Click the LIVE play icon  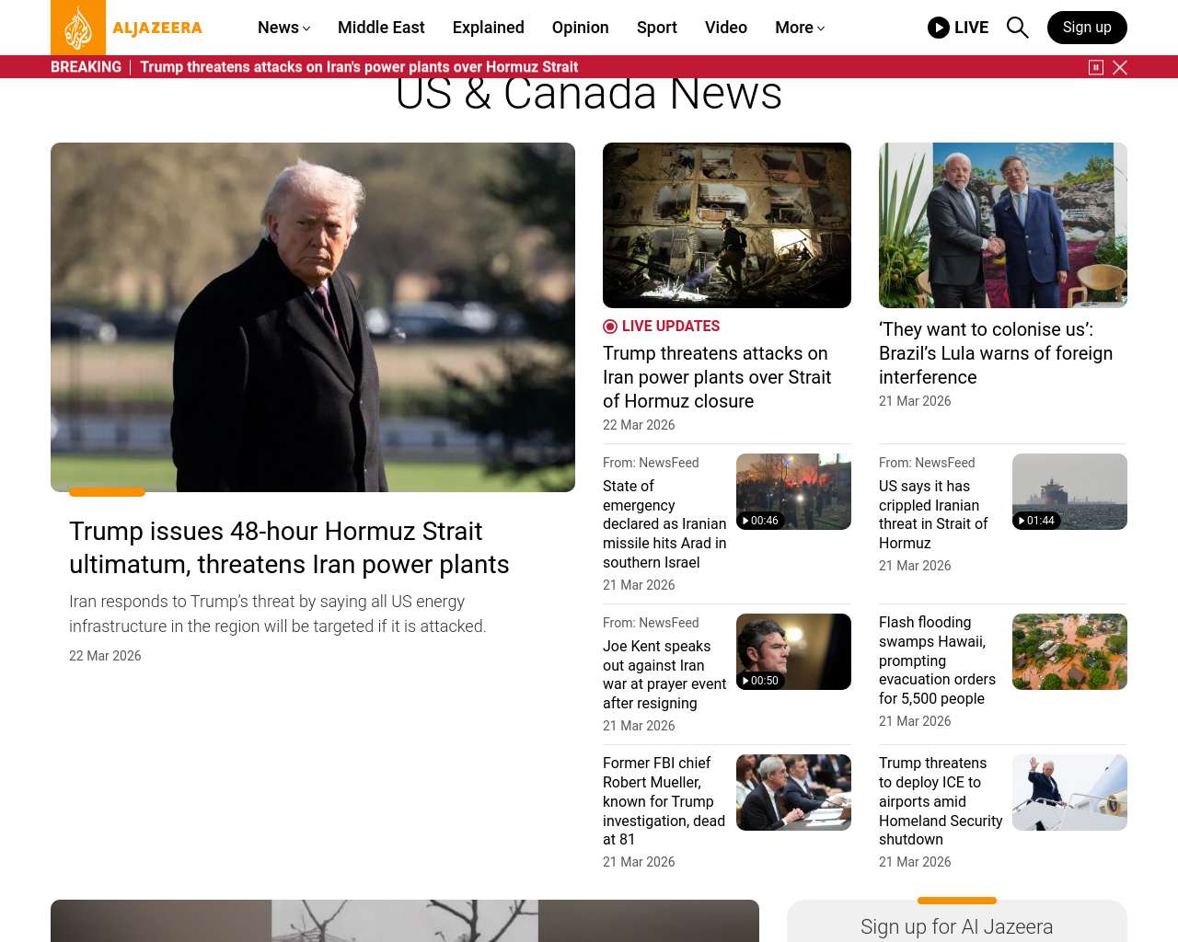click(x=939, y=28)
